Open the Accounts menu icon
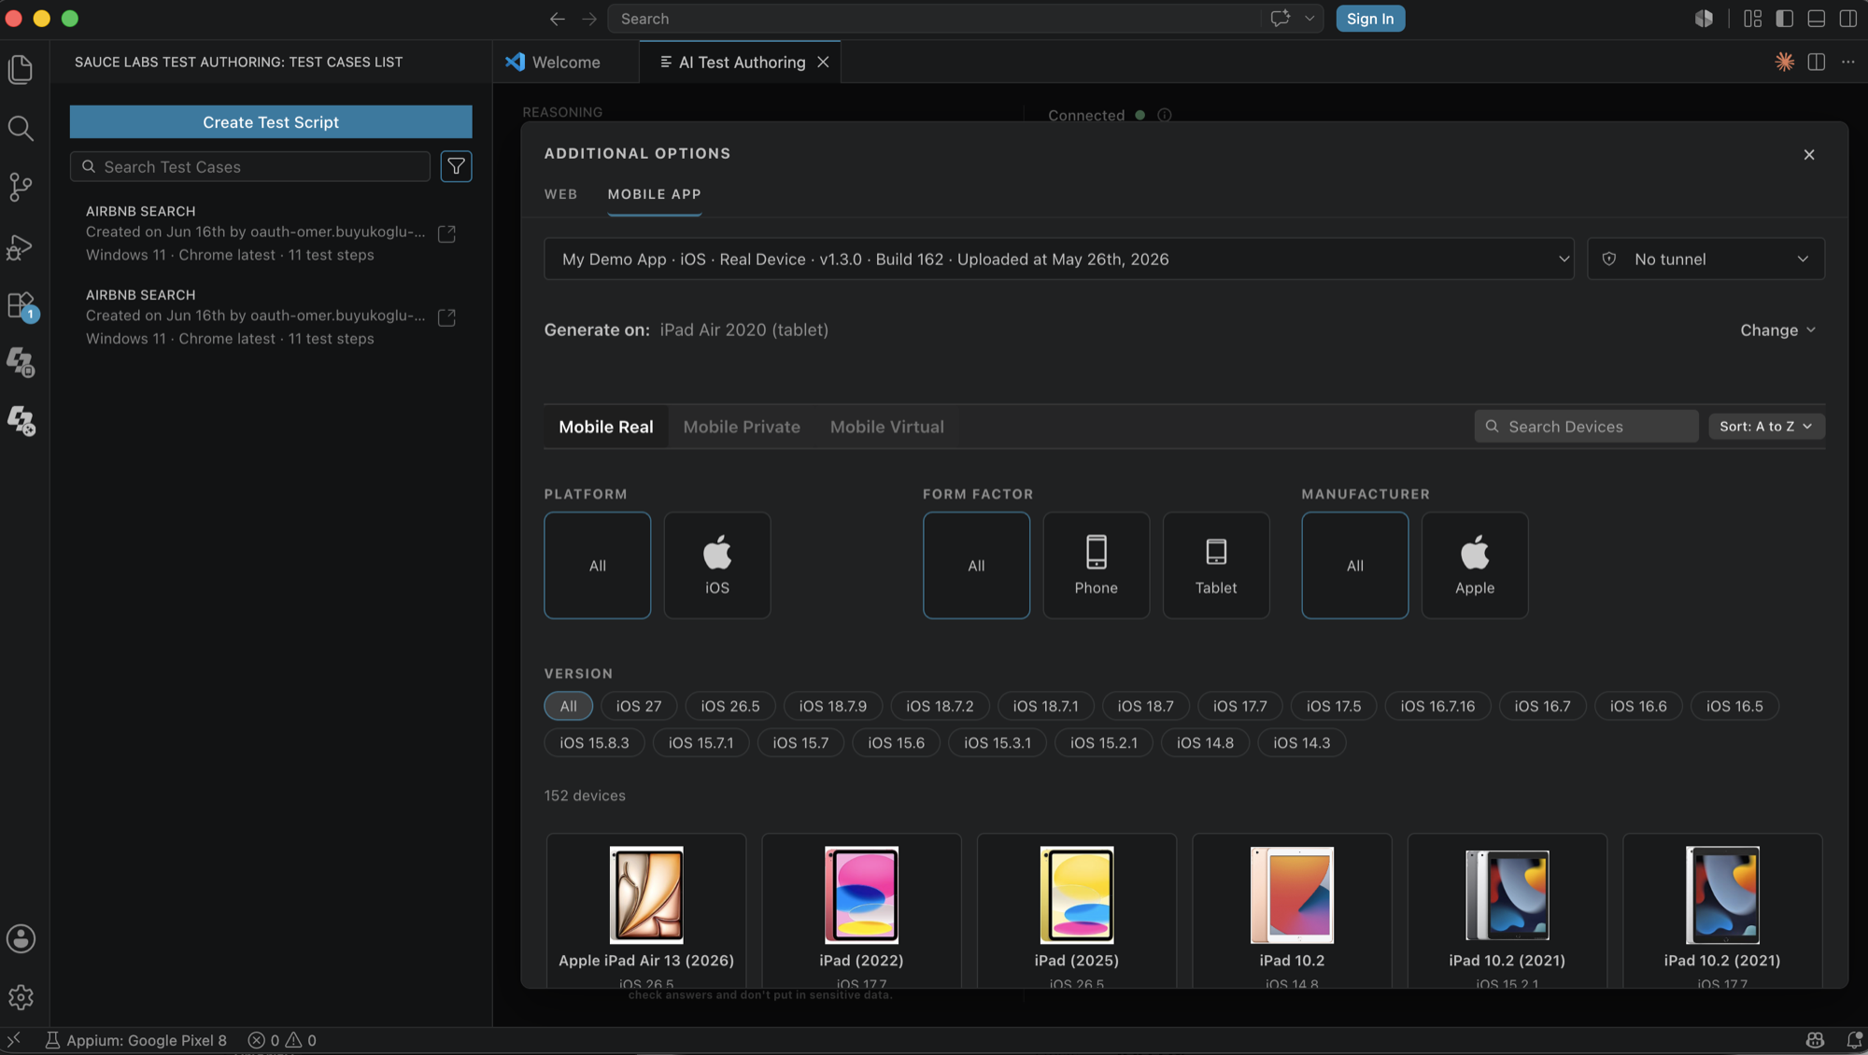The width and height of the screenshot is (1868, 1055). pos(21,938)
